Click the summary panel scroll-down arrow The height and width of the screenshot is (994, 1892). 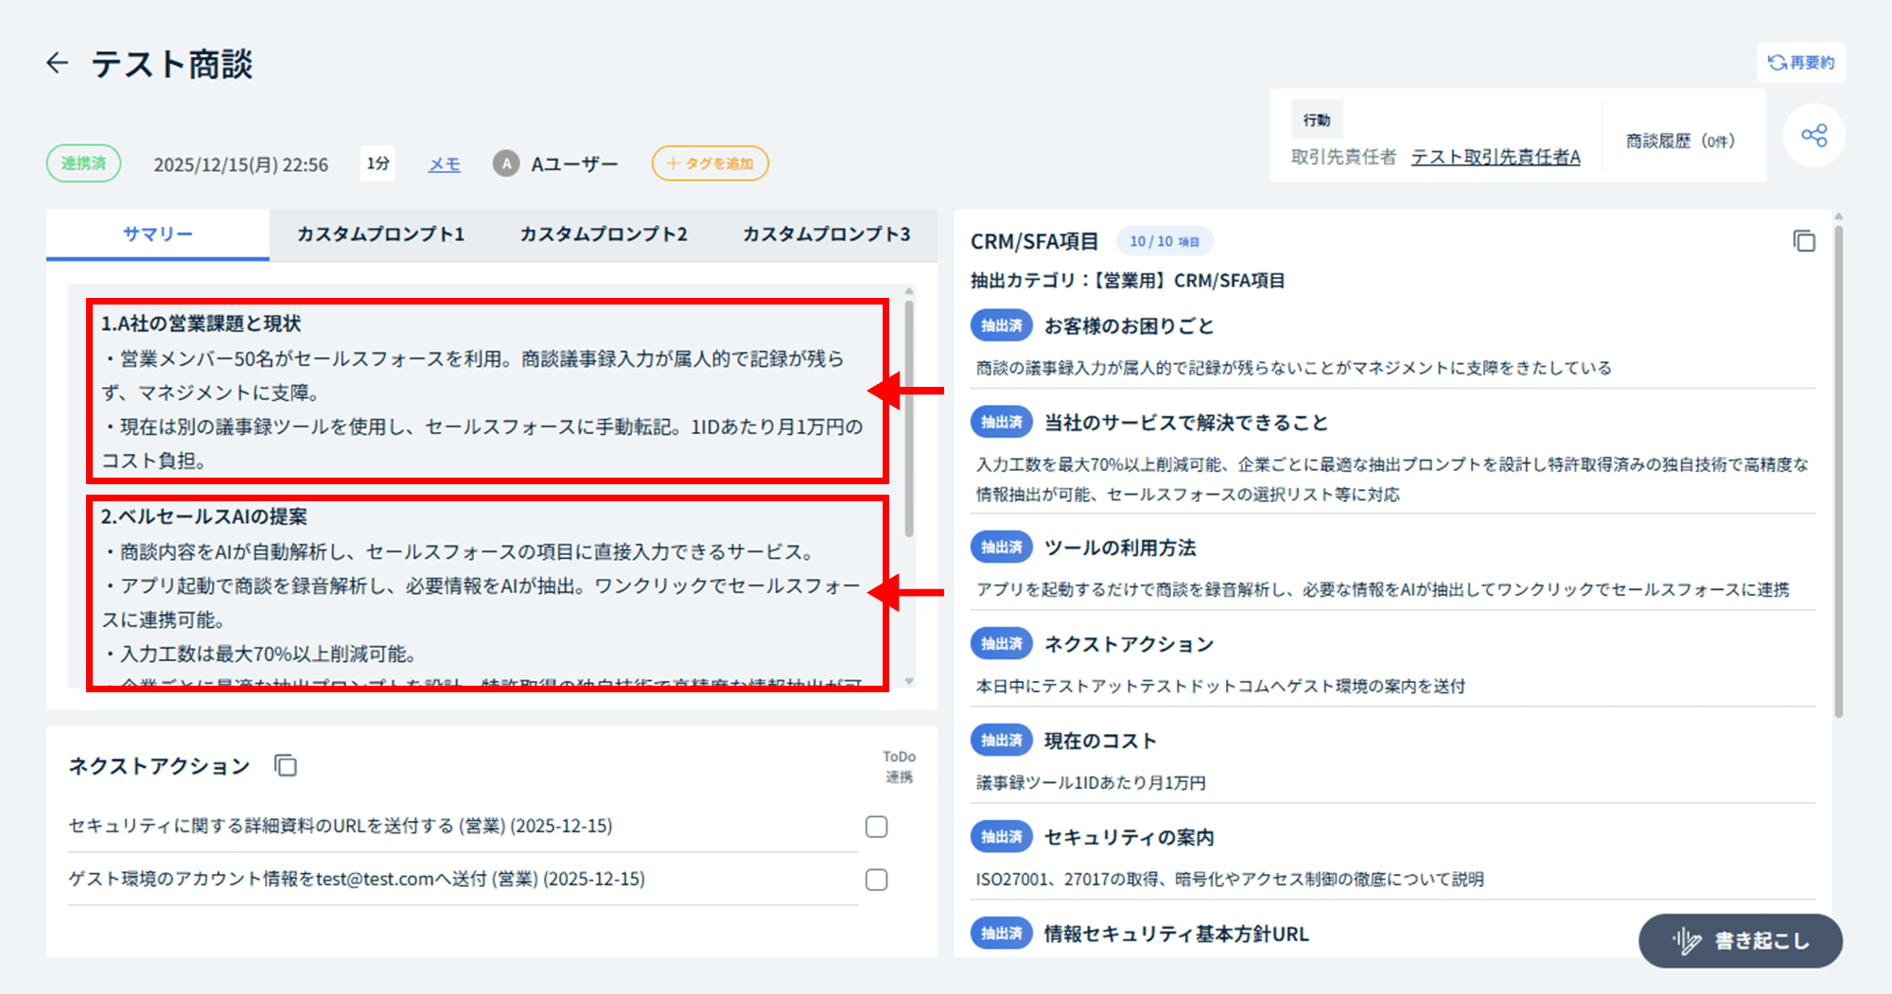pyautogui.click(x=909, y=681)
